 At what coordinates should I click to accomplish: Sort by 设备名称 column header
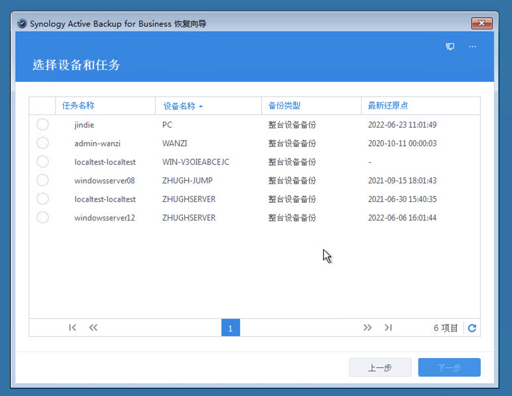(208, 106)
